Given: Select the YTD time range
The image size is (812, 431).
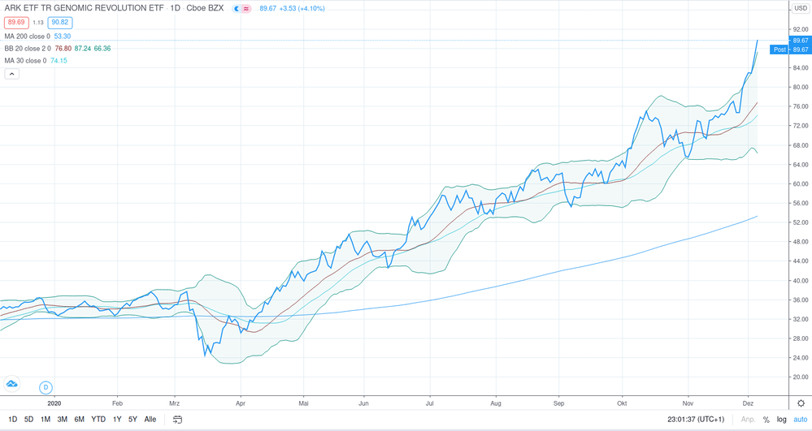Looking at the screenshot, I should [98, 420].
